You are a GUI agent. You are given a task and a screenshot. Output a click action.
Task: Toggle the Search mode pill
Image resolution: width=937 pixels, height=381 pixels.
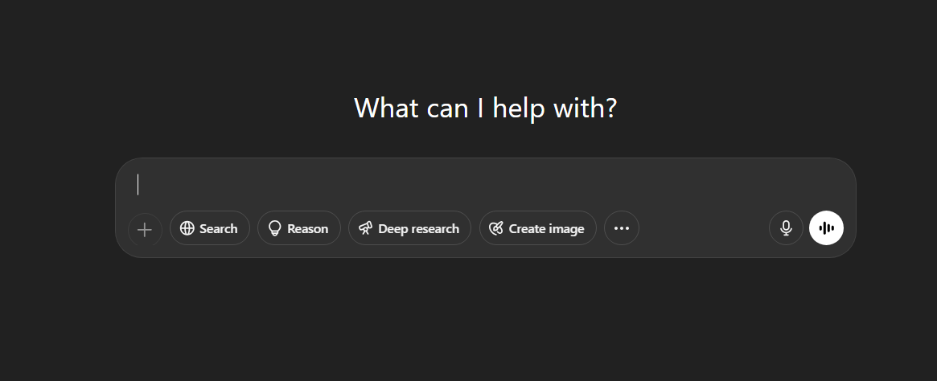pyautogui.click(x=210, y=228)
